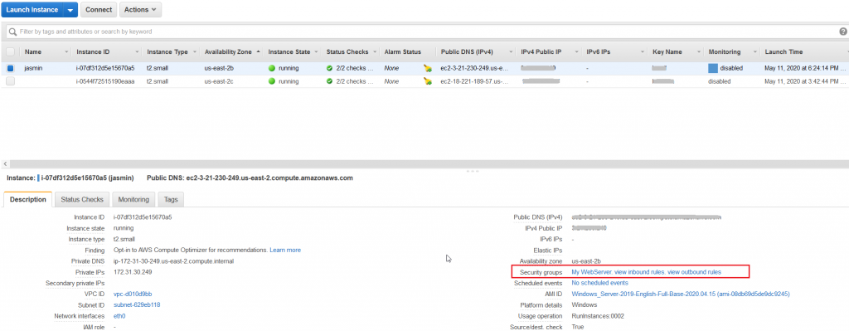849x331 pixels.
Task: Click the green running icon for jasmin
Action: (272, 69)
